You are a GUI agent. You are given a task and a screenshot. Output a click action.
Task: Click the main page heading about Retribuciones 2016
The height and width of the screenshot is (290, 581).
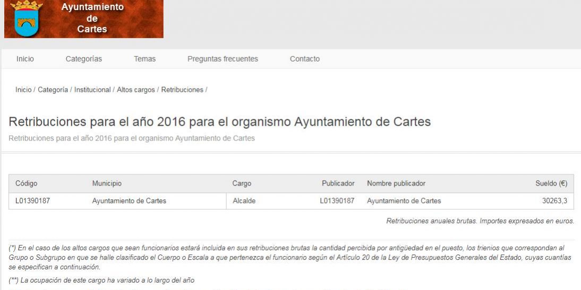click(219, 122)
